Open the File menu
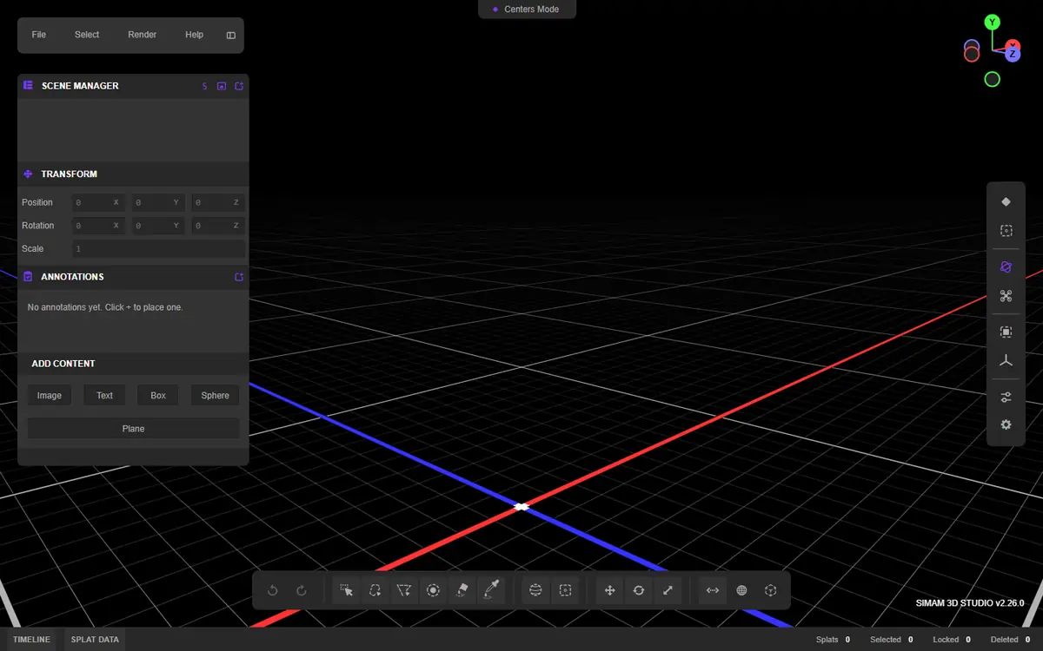The image size is (1043, 651). (39, 35)
